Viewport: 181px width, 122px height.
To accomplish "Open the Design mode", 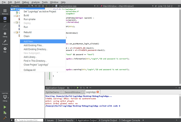I will [5, 27].
